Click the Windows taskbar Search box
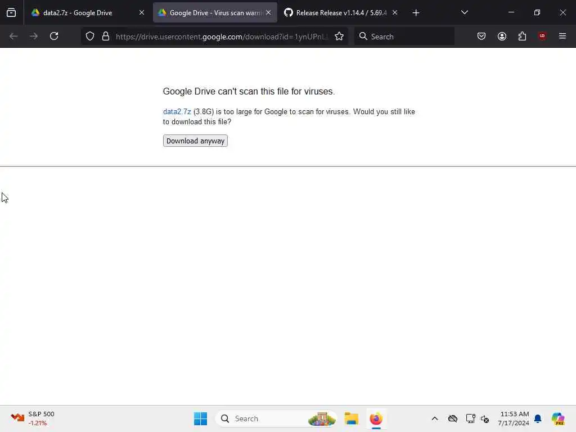The width and height of the screenshot is (576, 432). (276, 418)
